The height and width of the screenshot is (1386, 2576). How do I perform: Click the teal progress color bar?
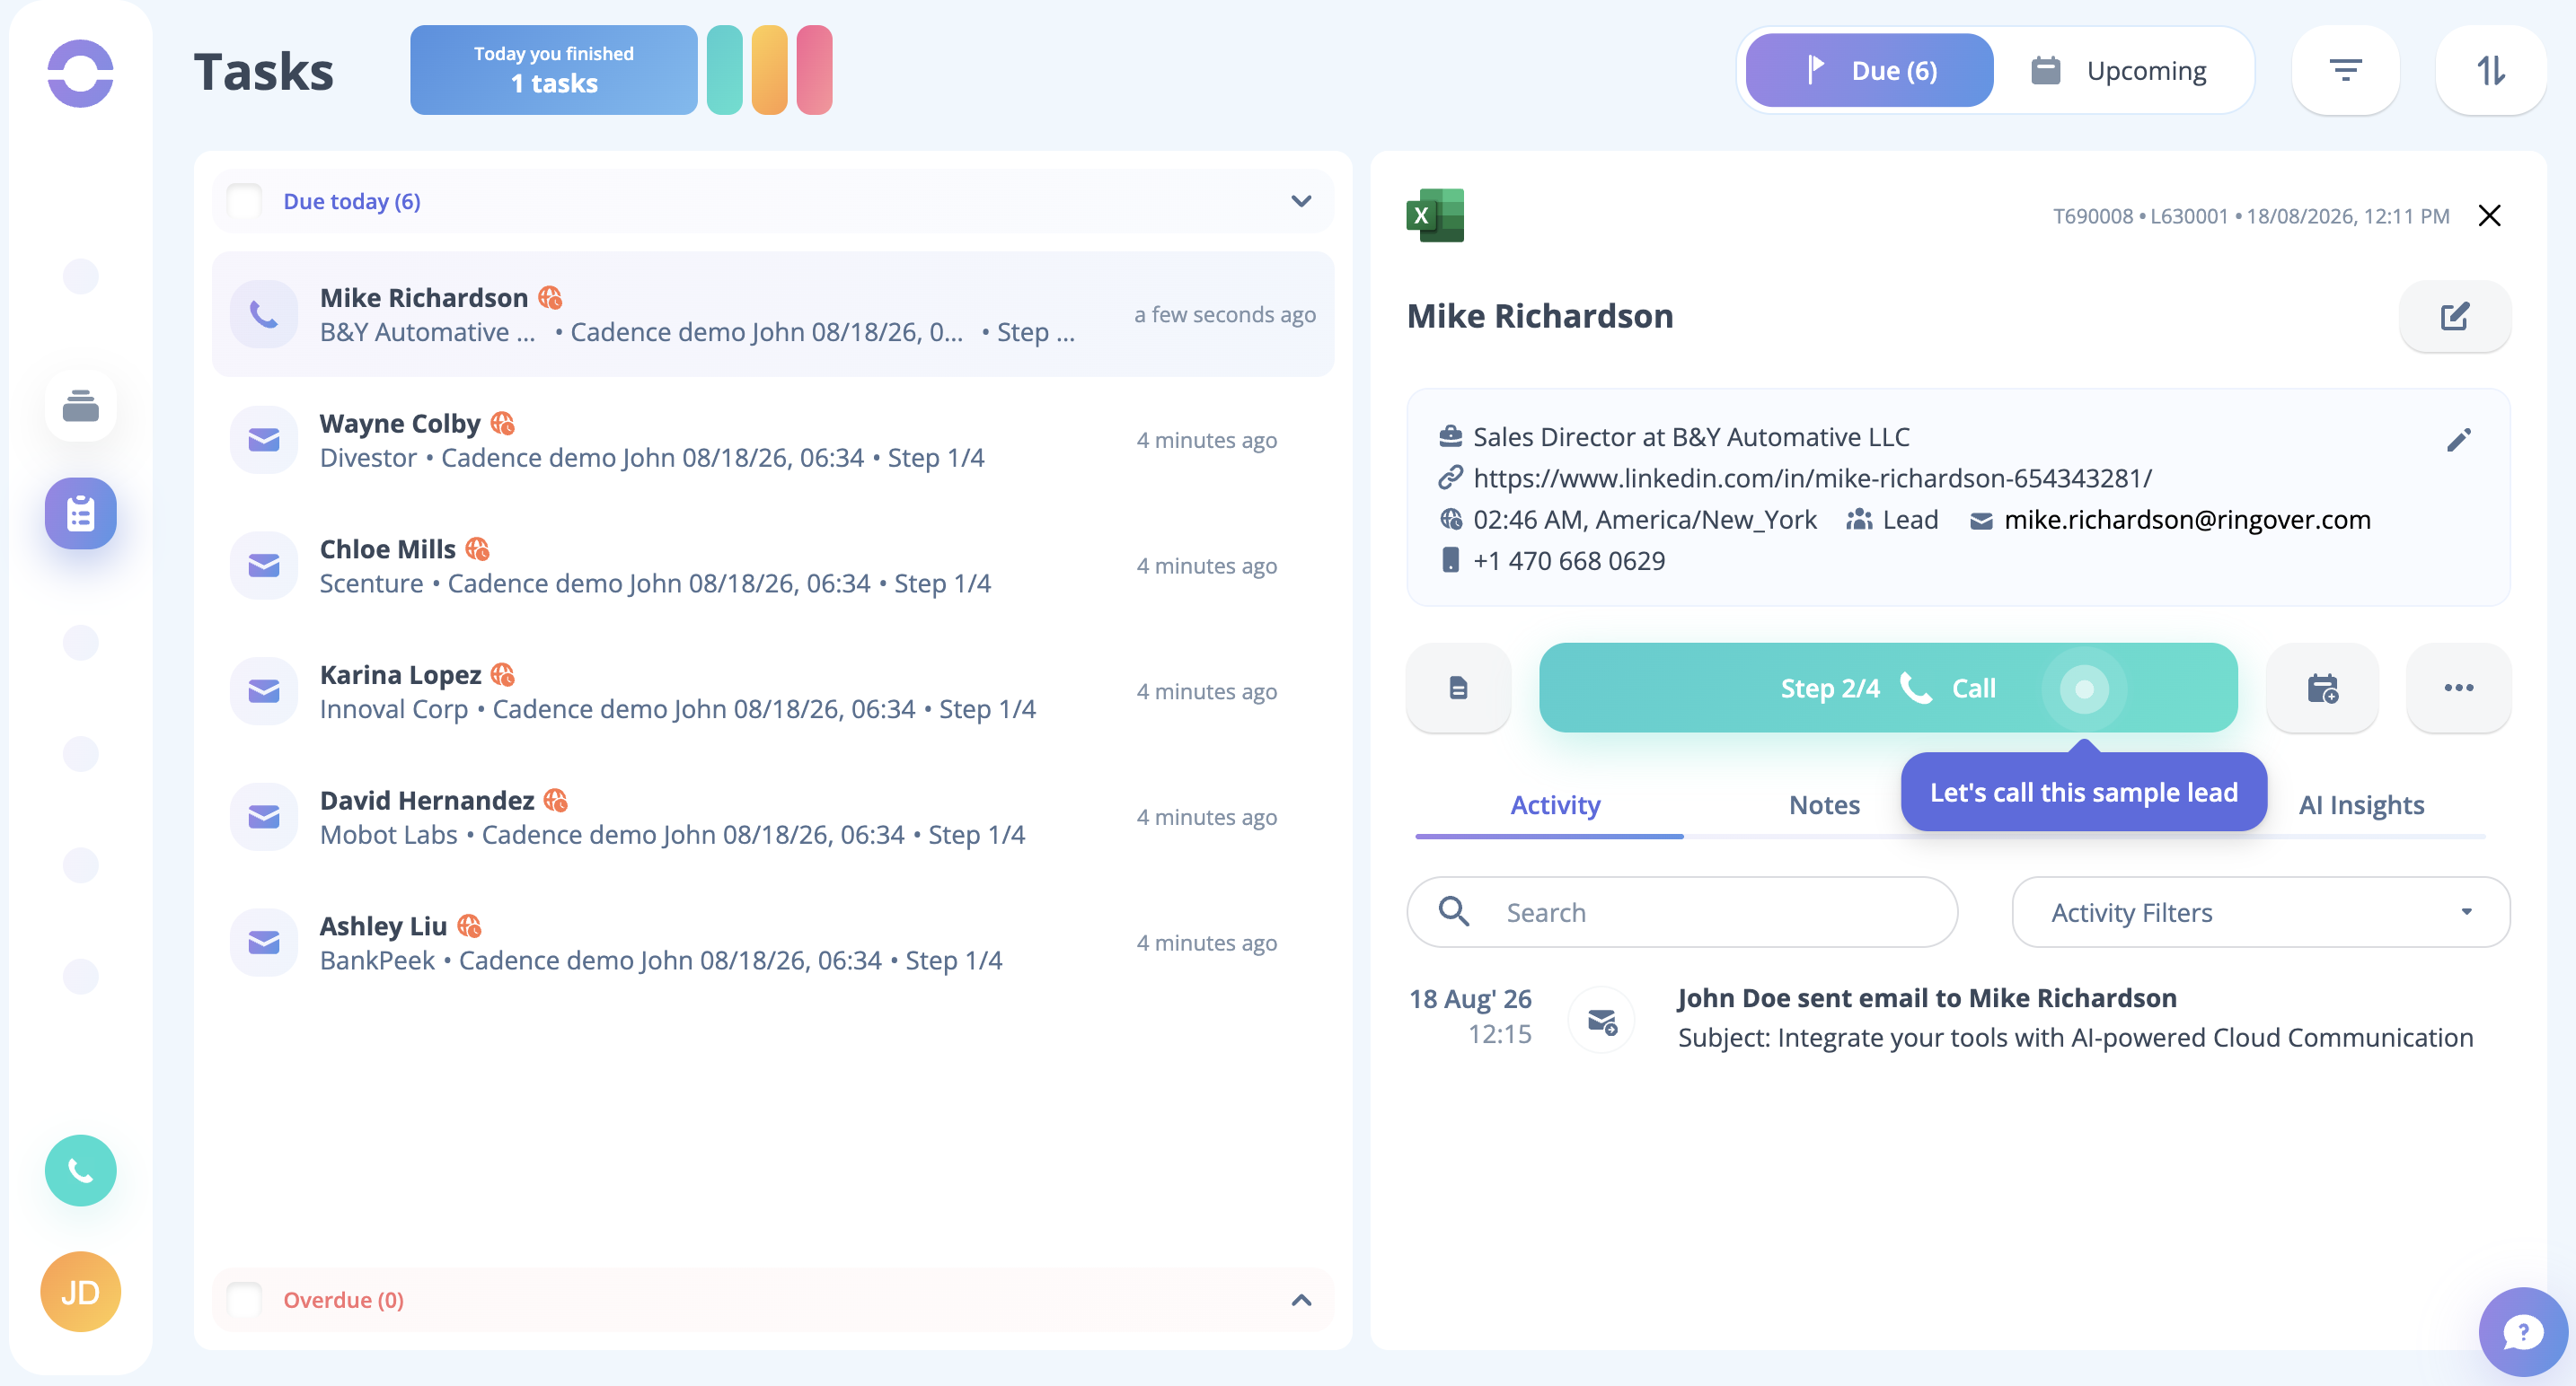[x=725, y=70]
